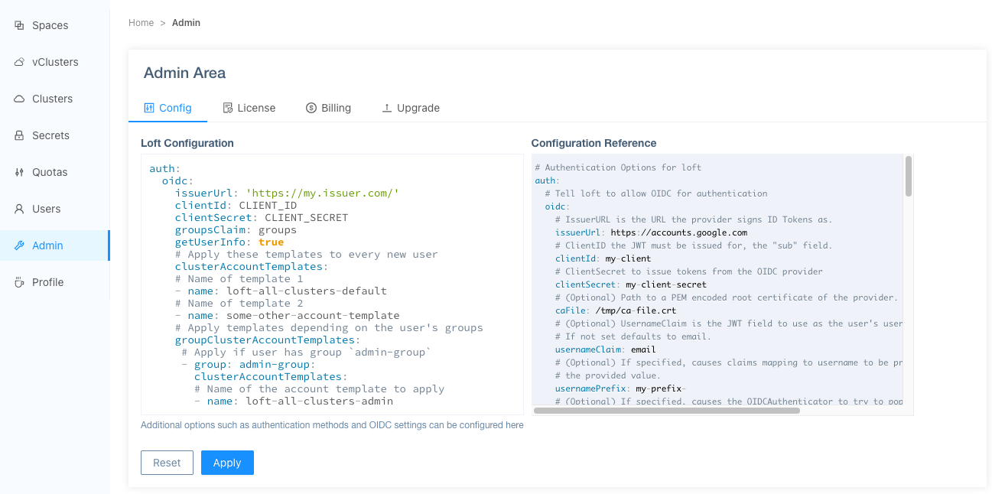Click the Upgrade upload icon
The image size is (992, 494).
(387, 108)
